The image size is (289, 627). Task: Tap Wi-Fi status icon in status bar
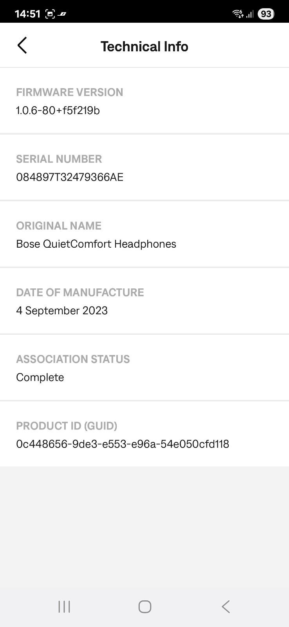point(238,14)
